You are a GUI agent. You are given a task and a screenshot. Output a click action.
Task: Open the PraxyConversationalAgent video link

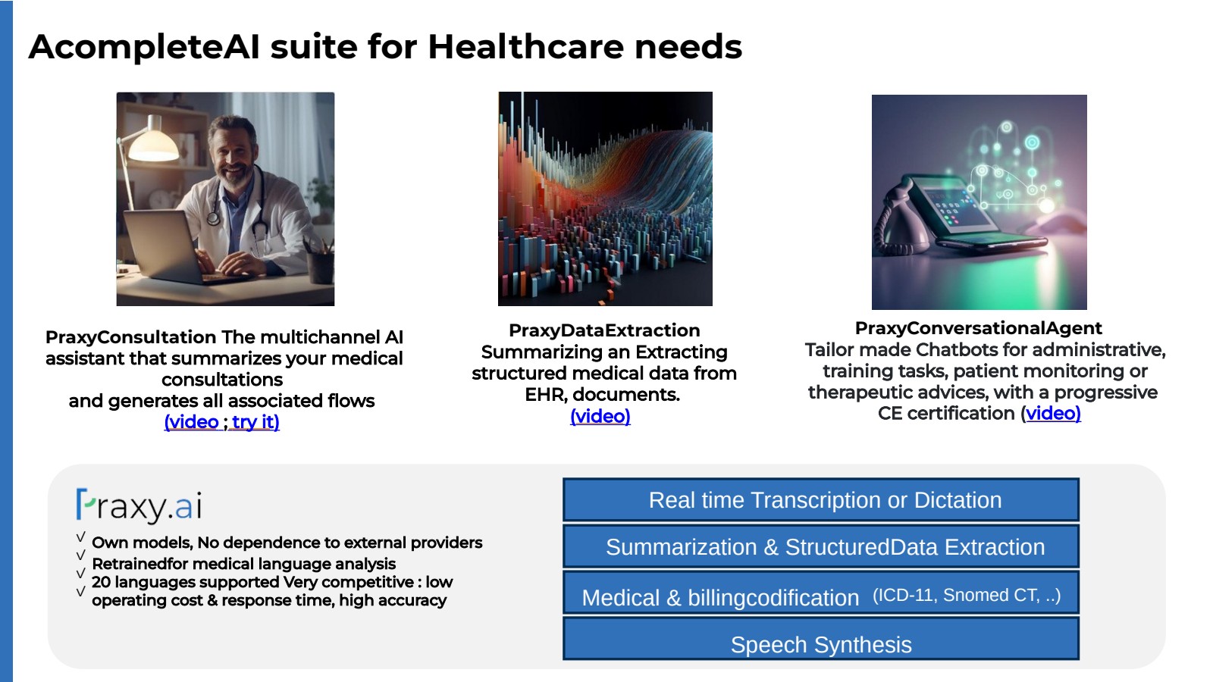1053,413
